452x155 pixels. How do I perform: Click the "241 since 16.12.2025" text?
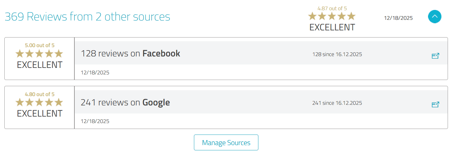point(337,103)
